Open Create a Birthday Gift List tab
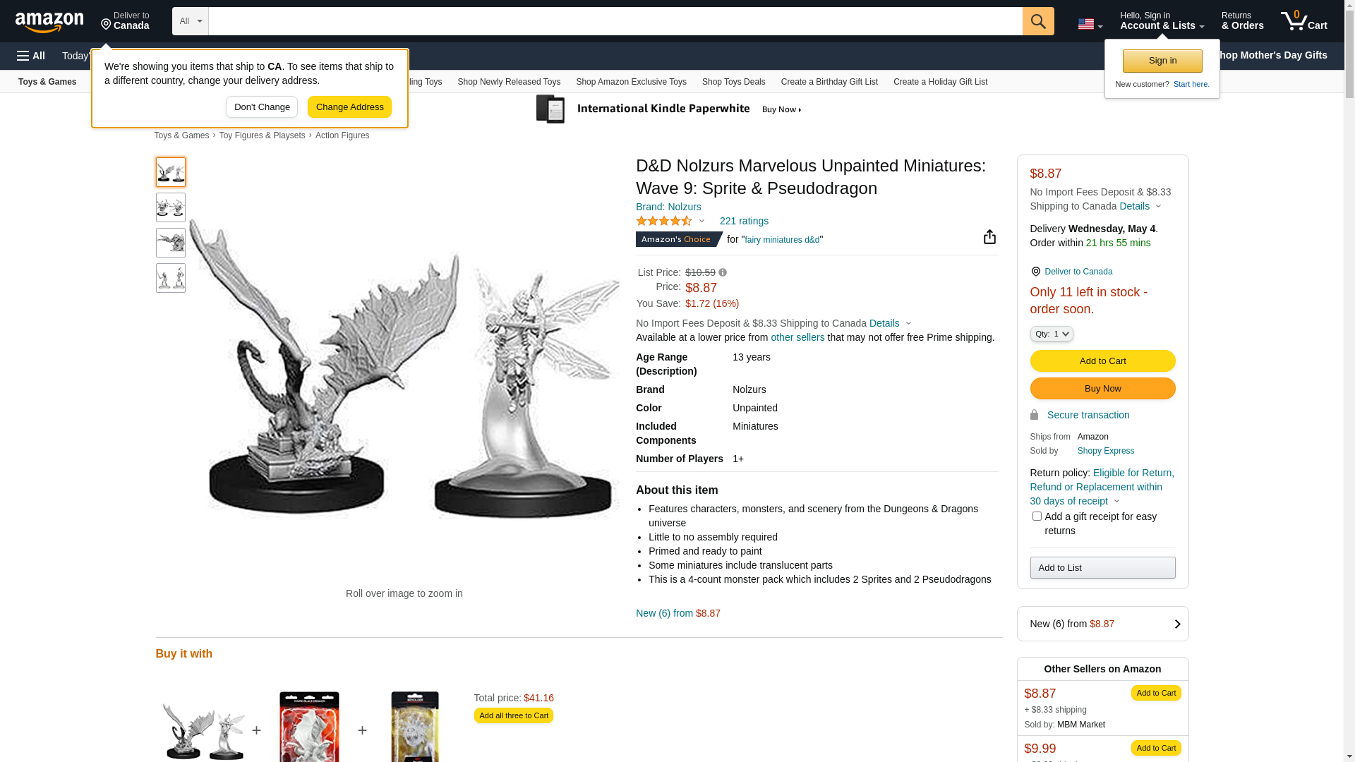Screen dimensions: 1355x762 coord(829,82)
